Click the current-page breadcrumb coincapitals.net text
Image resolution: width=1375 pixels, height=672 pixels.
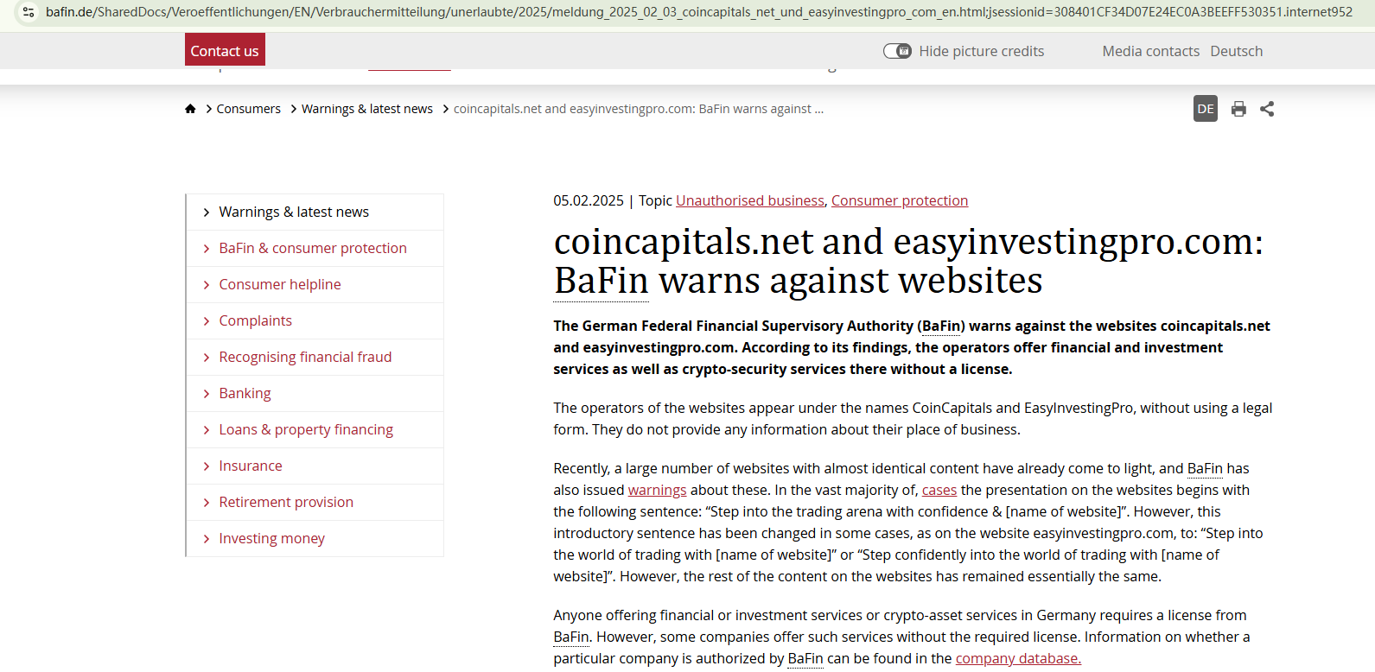(x=639, y=109)
